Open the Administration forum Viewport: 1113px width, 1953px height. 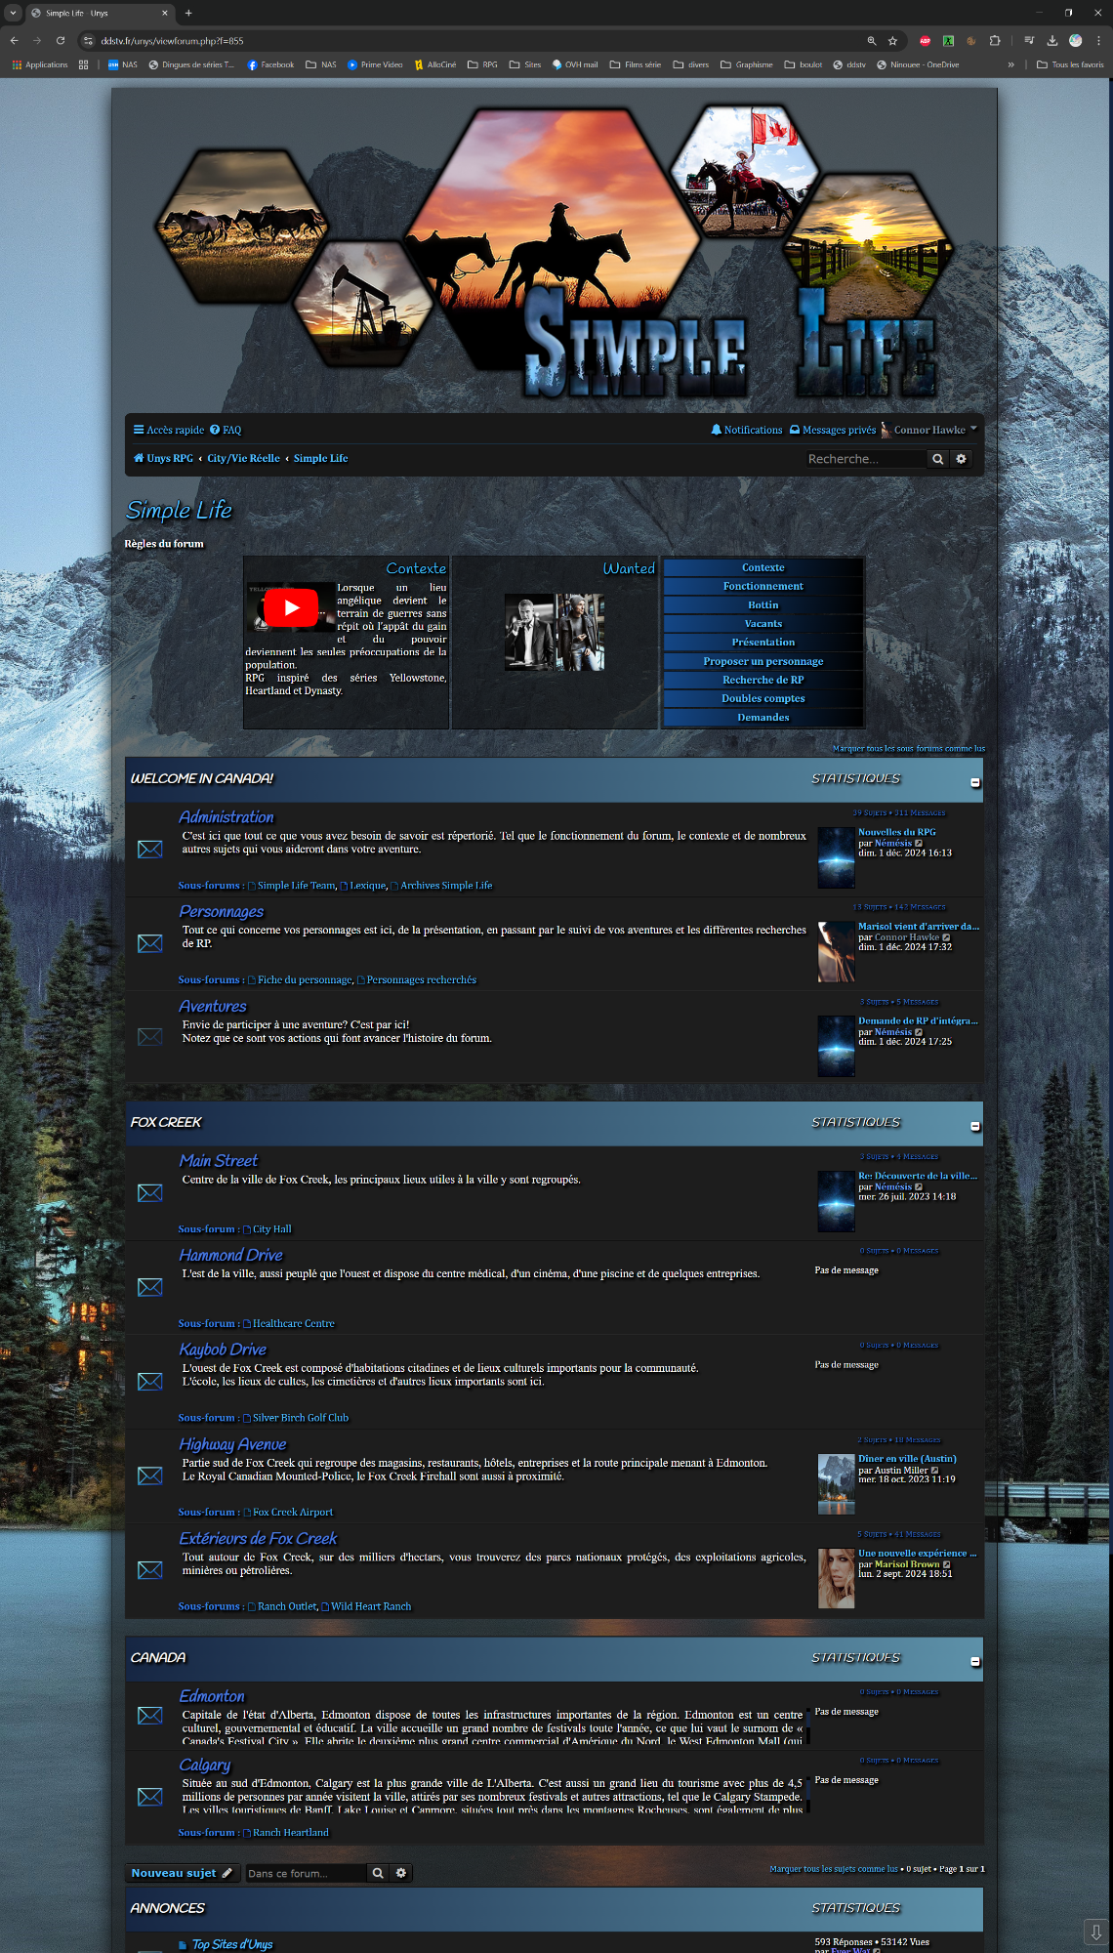226,817
